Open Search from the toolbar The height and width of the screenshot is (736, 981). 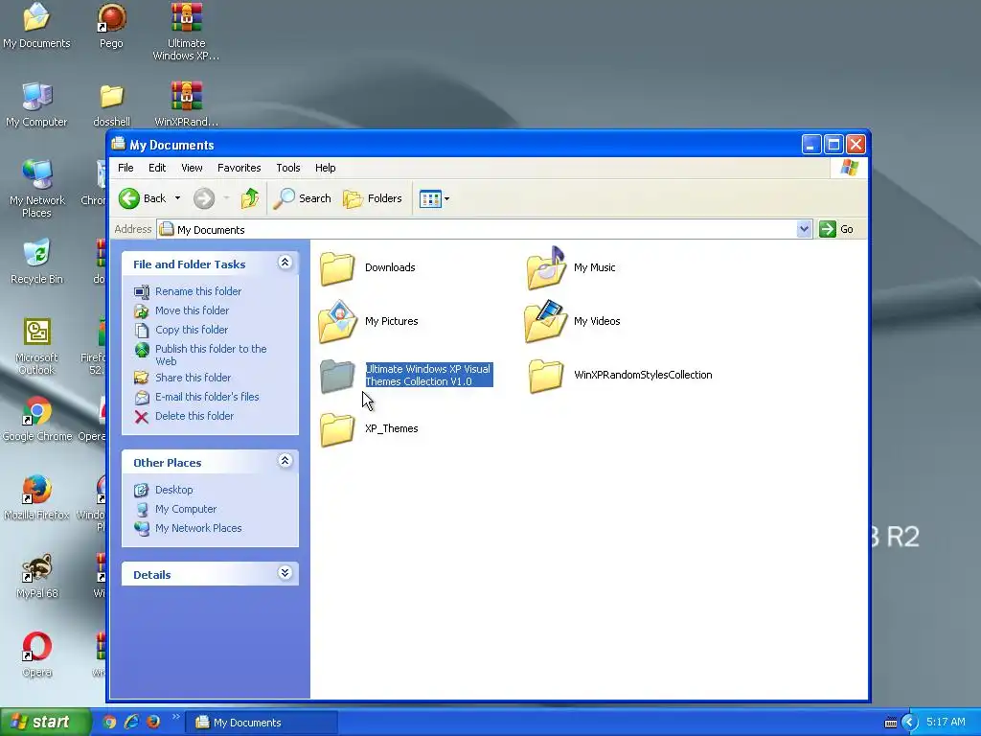tap(302, 198)
